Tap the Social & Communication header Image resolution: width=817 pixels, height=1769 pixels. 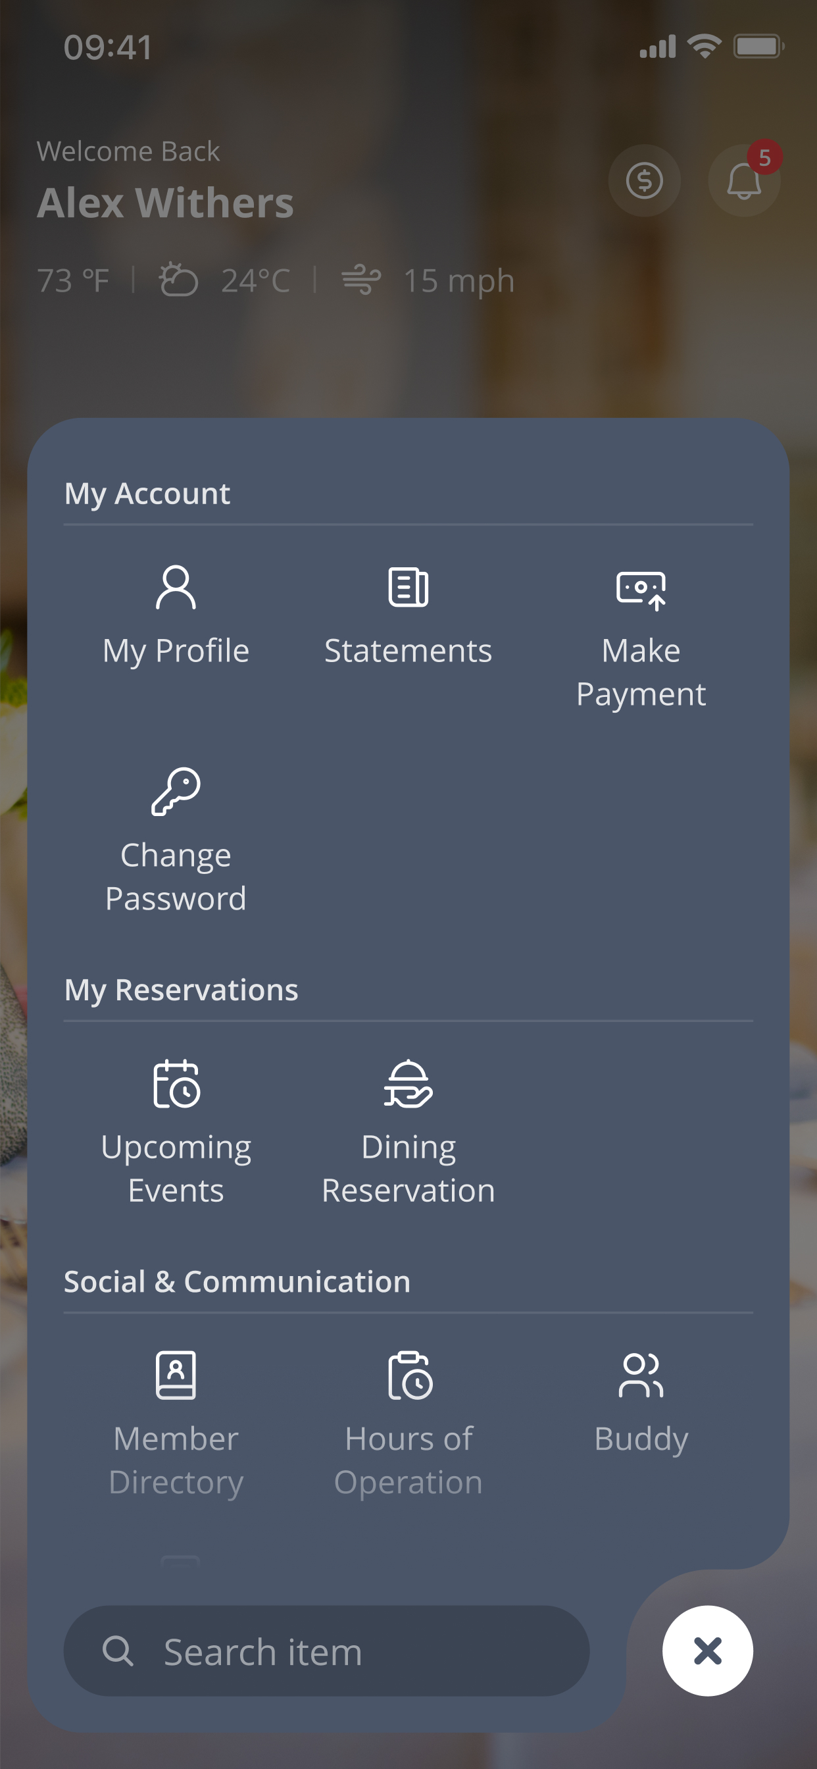point(237,1281)
